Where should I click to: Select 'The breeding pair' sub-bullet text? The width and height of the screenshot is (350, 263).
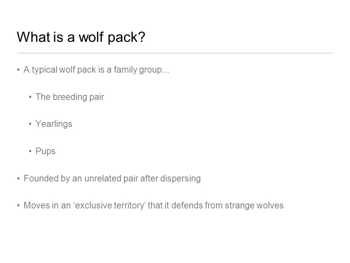coord(70,97)
